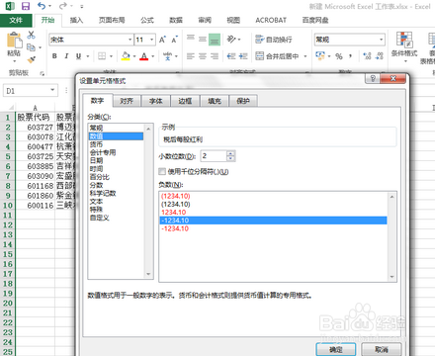Click the Decrease Indent icon
The width and height of the screenshot is (435, 356).
click(231, 56)
